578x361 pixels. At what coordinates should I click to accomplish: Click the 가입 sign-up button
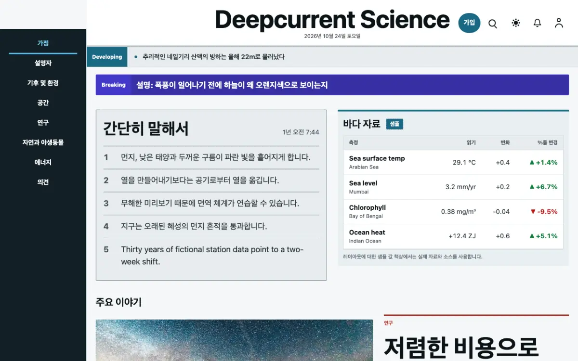[469, 23]
